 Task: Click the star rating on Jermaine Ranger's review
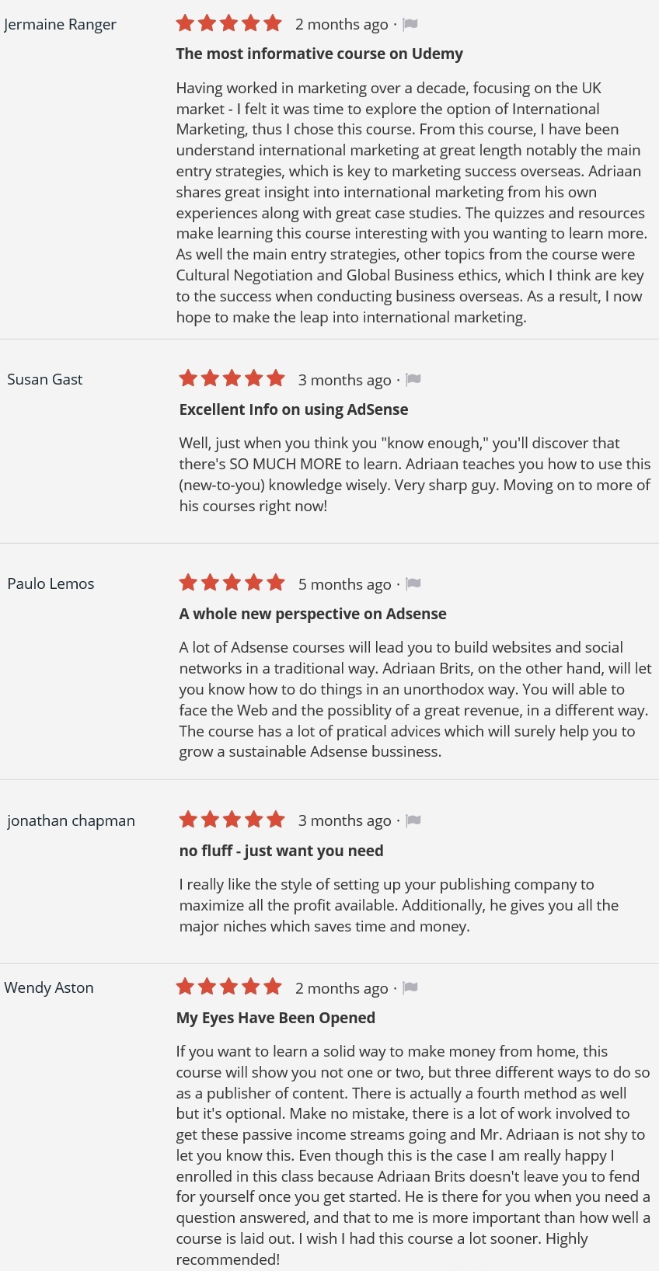[228, 23]
